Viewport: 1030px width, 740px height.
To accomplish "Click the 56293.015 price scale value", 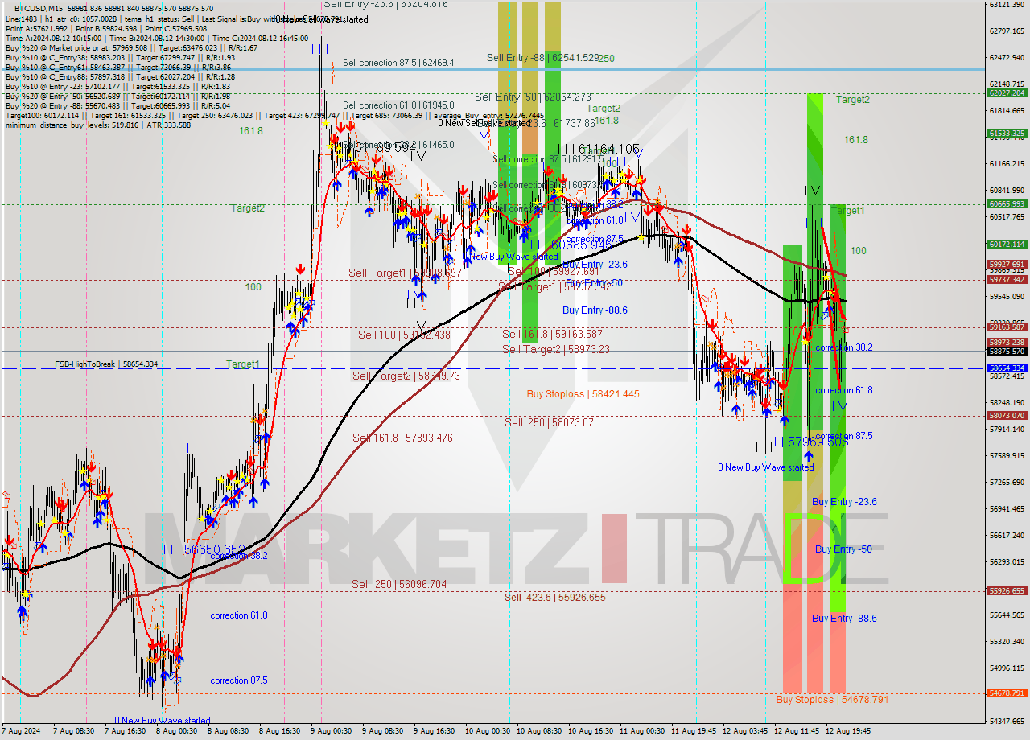I will pos(1006,562).
